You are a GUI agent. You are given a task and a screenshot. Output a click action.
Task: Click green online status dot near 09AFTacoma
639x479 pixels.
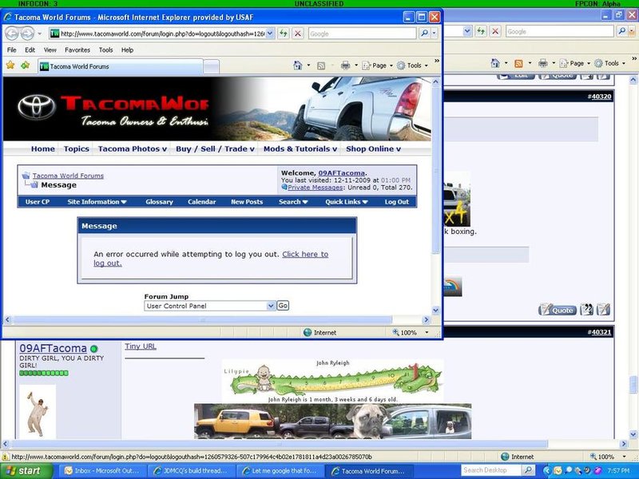[94, 349]
